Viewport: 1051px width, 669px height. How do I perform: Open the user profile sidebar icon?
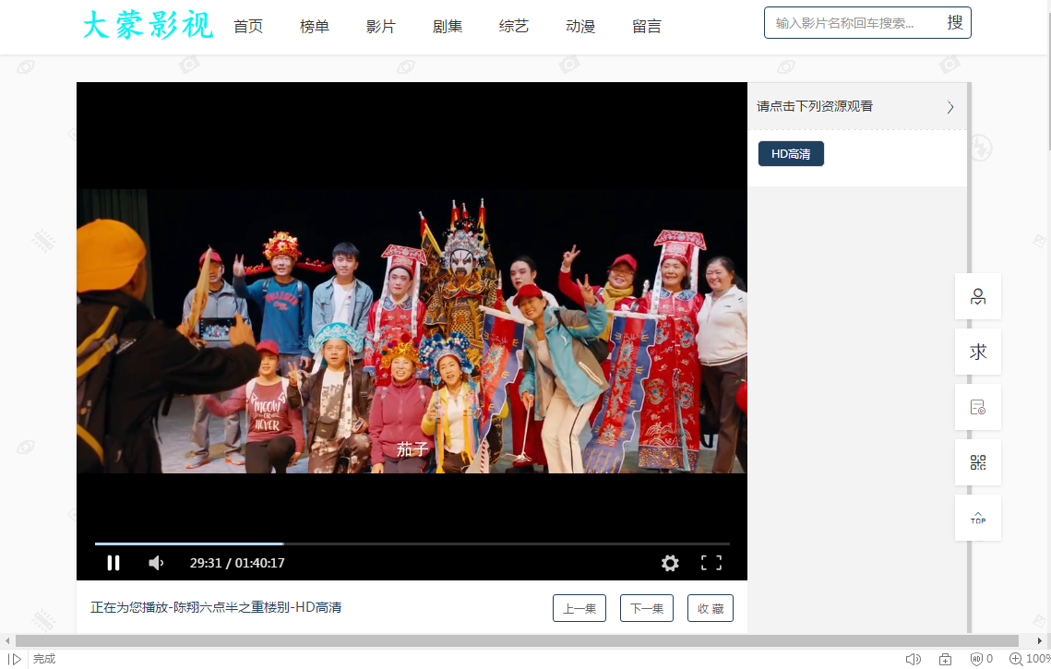tap(978, 296)
